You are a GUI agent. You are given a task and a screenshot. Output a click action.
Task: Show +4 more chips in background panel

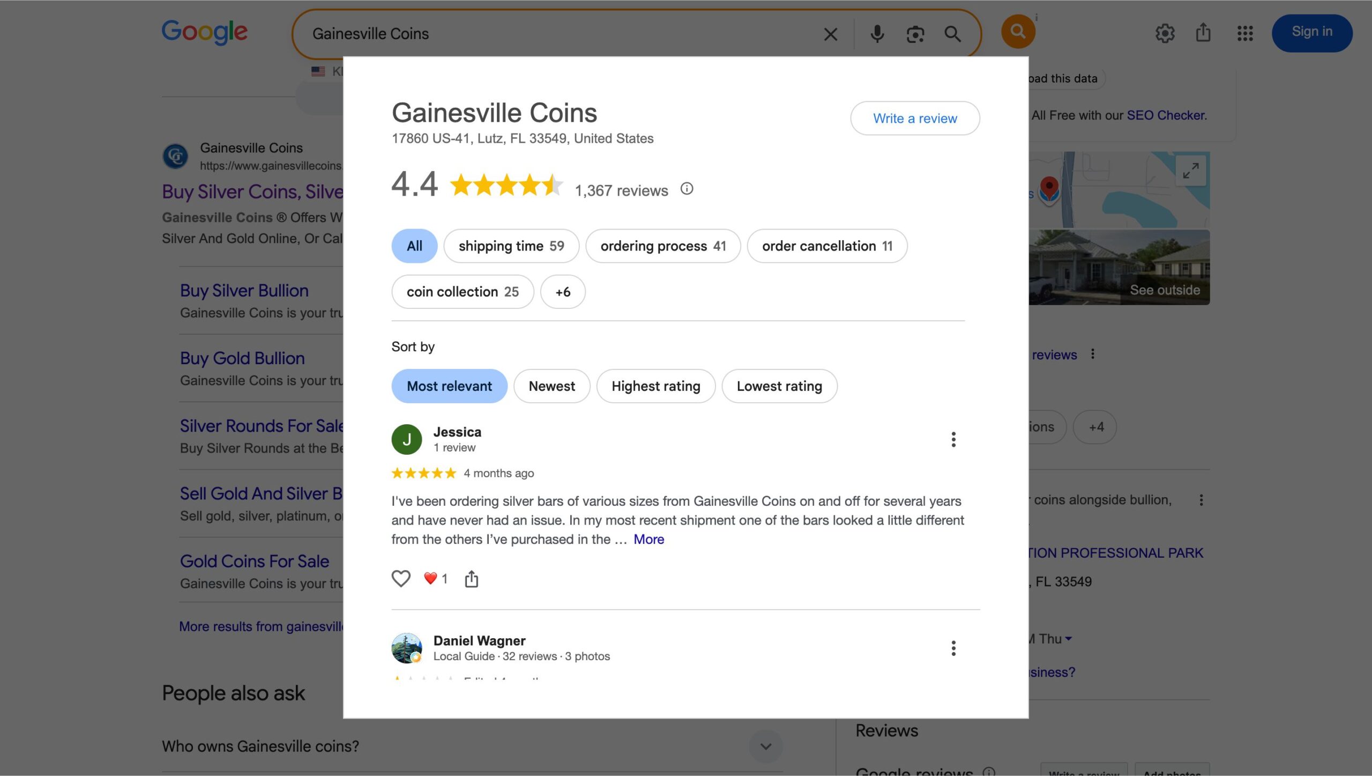coord(1095,427)
